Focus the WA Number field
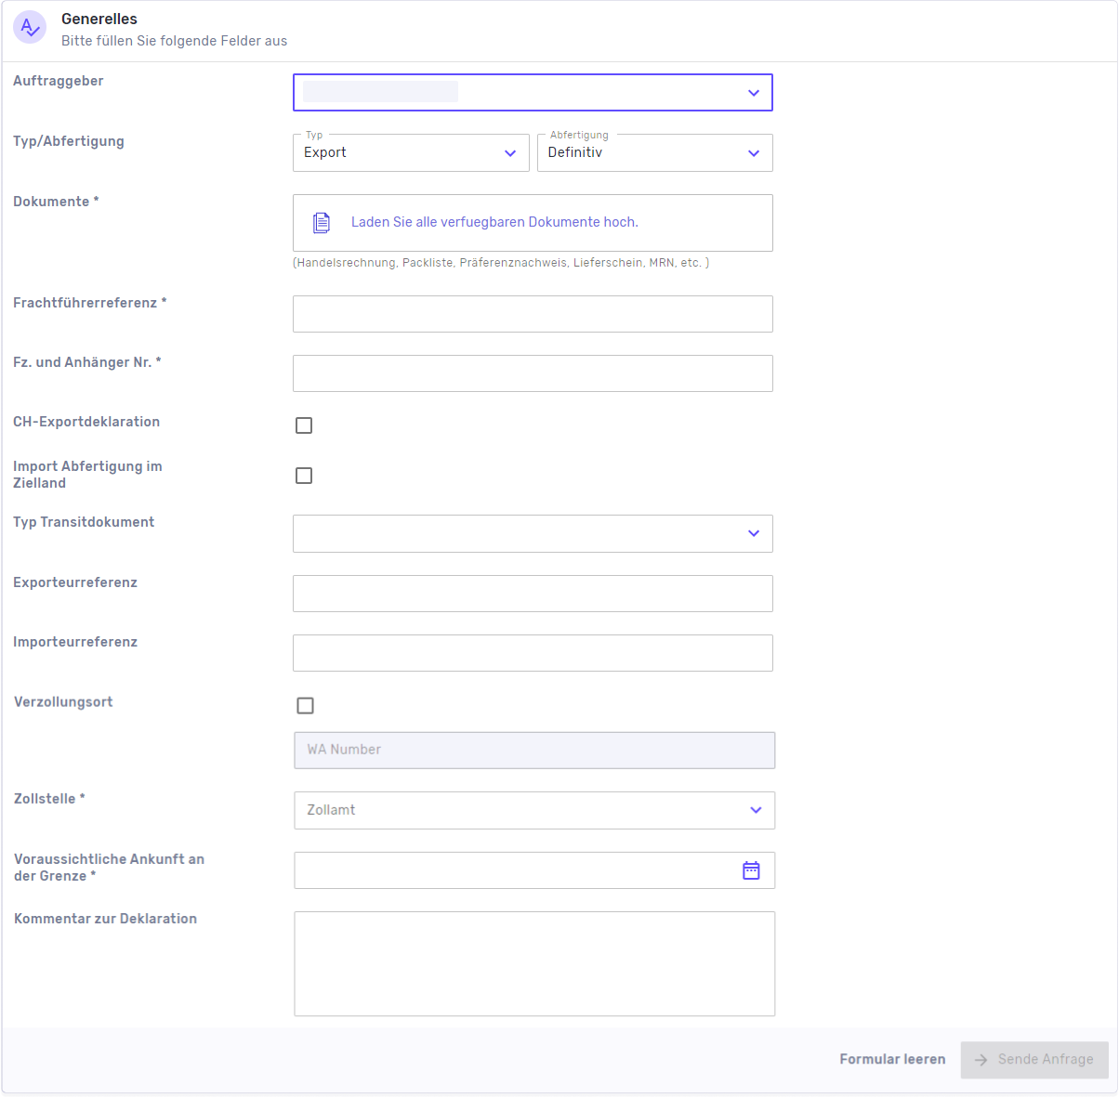The height and width of the screenshot is (1098, 1119). pyautogui.click(x=534, y=750)
